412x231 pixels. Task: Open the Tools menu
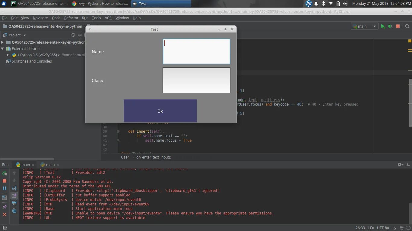pos(97,18)
